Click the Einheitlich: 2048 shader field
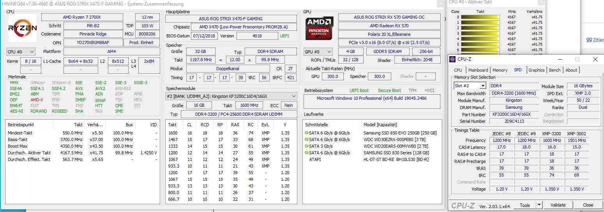 click(x=417, y=60)
